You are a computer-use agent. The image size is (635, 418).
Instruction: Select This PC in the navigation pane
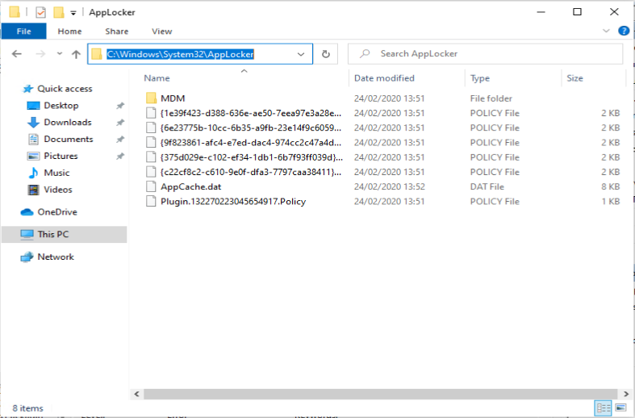64,235
